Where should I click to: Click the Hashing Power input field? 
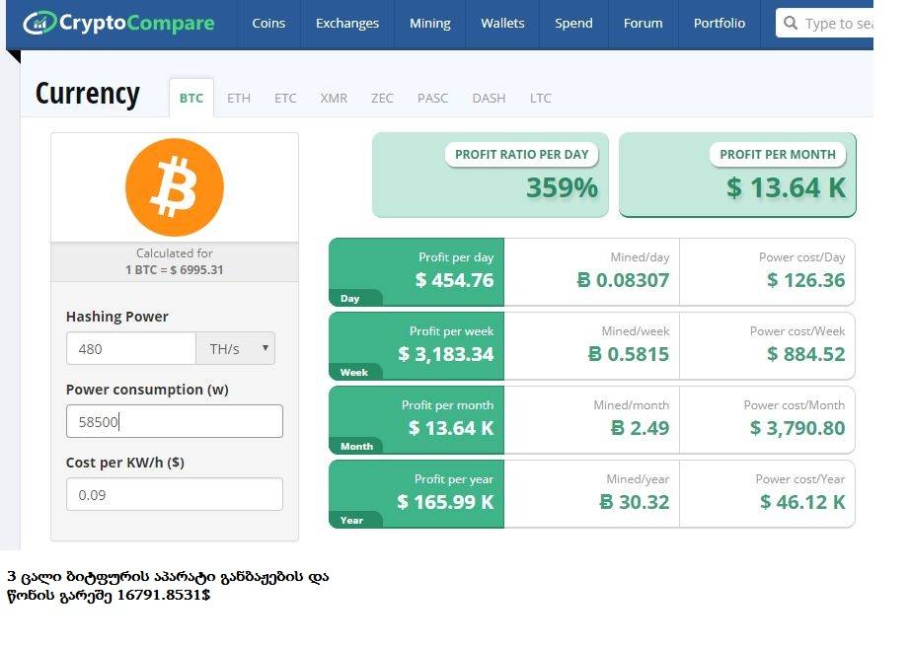click(x=131, y=348)
